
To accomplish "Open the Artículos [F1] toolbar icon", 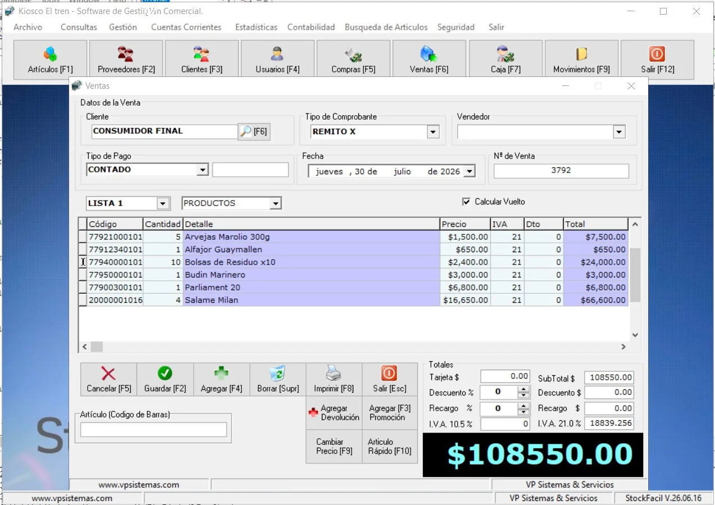I will pos(50,60).
